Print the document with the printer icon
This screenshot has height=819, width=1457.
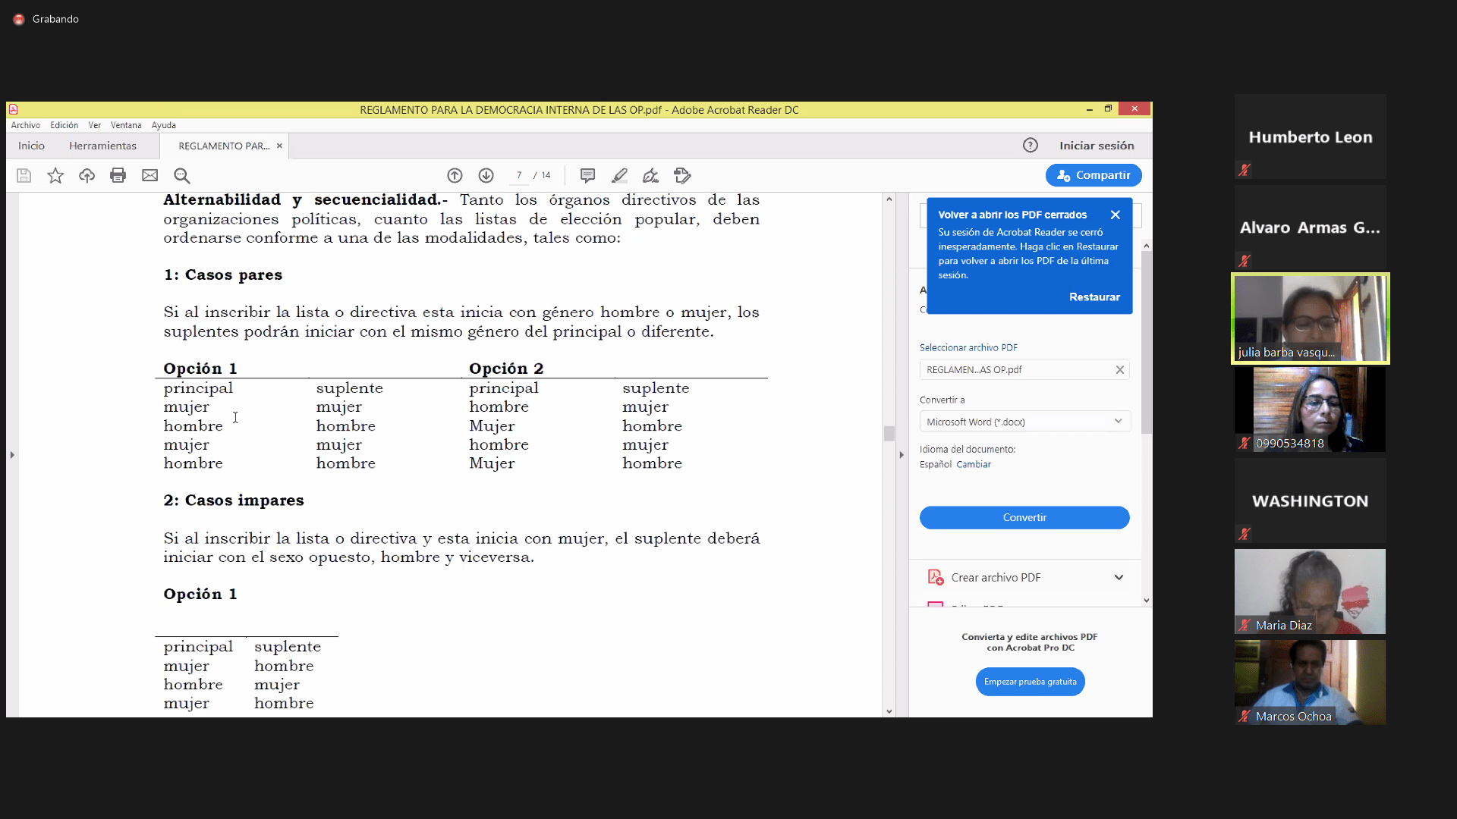118,176
